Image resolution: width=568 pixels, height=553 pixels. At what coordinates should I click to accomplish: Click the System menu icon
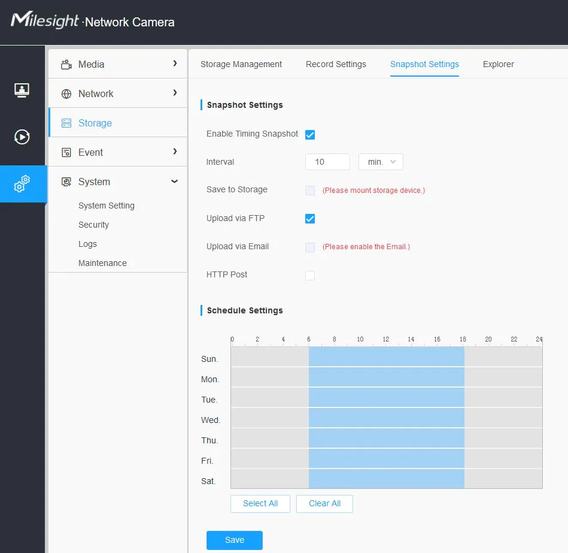[66, 182]
